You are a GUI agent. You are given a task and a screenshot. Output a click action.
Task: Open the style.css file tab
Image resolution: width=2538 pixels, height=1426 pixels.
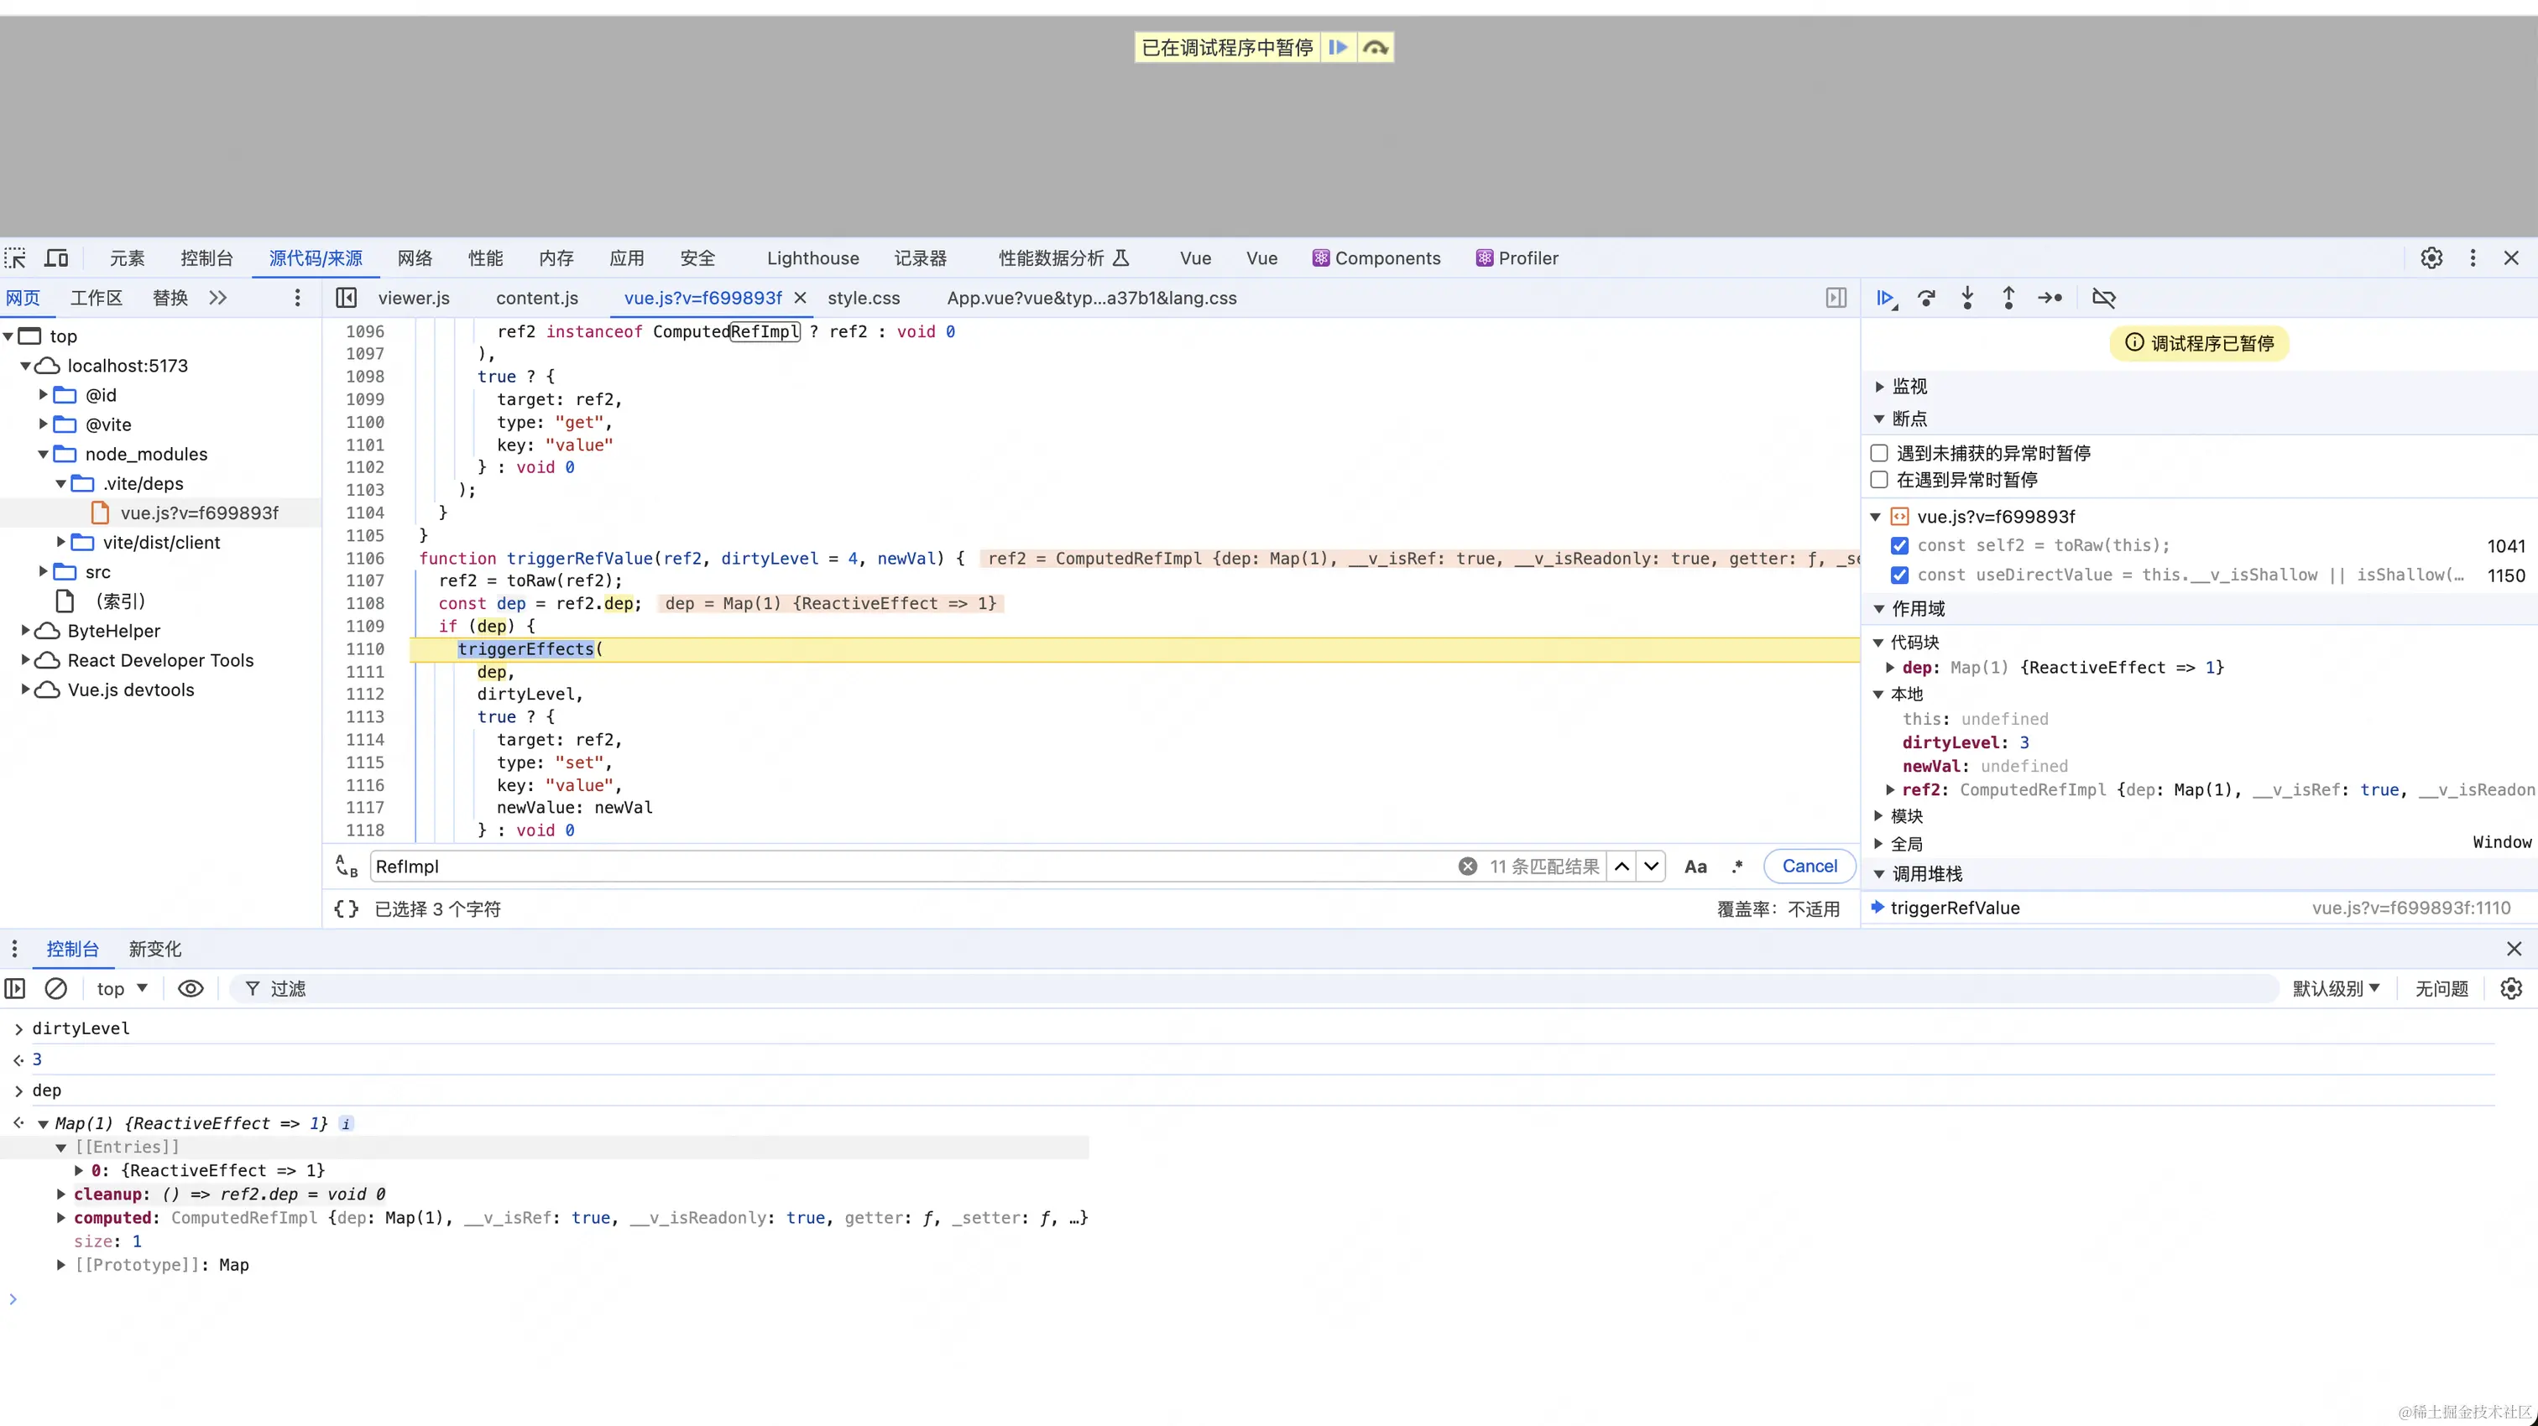pyautogui.click(x=863, y=298)
